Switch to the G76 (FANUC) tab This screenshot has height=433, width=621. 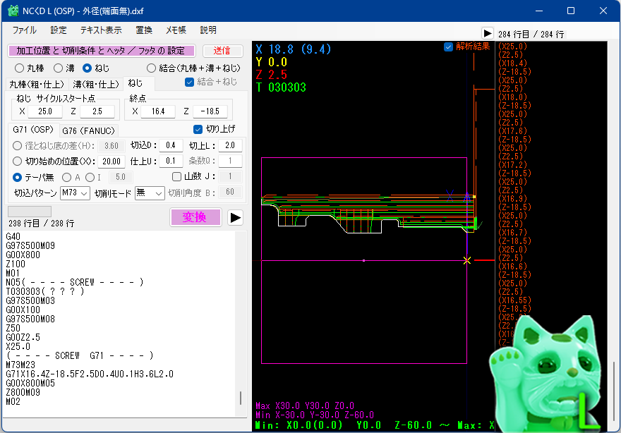(x=90, y=130)
